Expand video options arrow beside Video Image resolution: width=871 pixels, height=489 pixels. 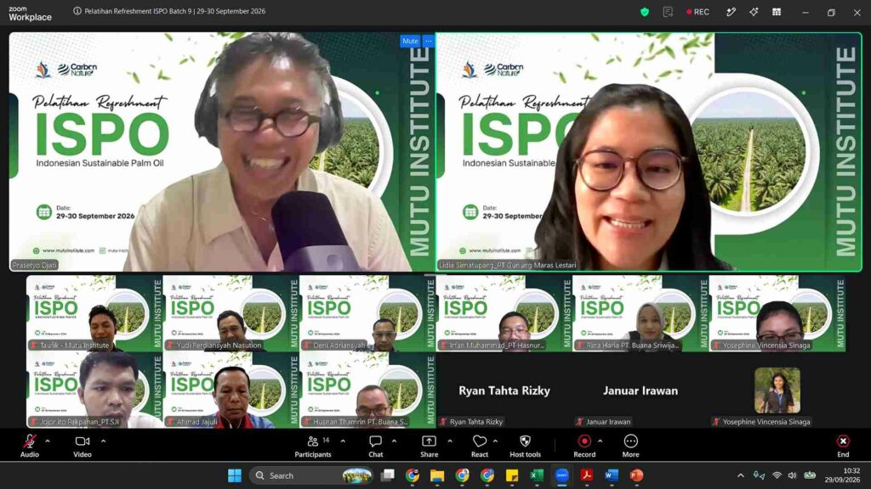click(x=103, y=441)
